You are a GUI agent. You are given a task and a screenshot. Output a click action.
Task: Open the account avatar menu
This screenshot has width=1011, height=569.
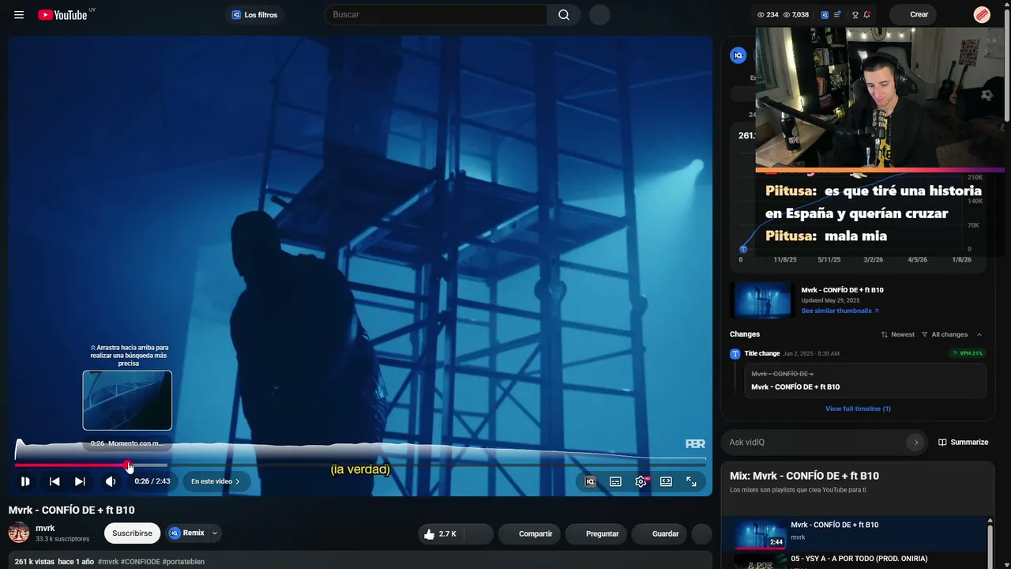(982, 15)
